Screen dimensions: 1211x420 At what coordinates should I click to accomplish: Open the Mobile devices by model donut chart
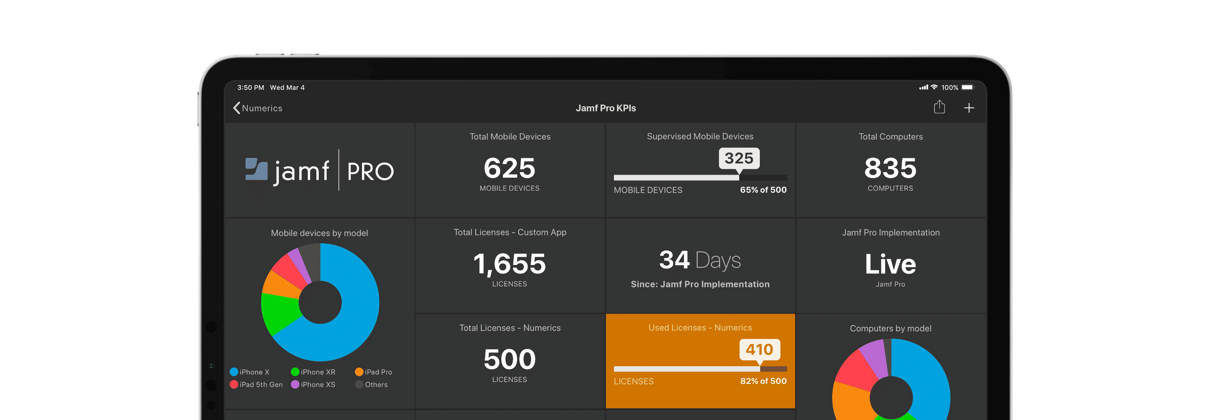(320, 302)
